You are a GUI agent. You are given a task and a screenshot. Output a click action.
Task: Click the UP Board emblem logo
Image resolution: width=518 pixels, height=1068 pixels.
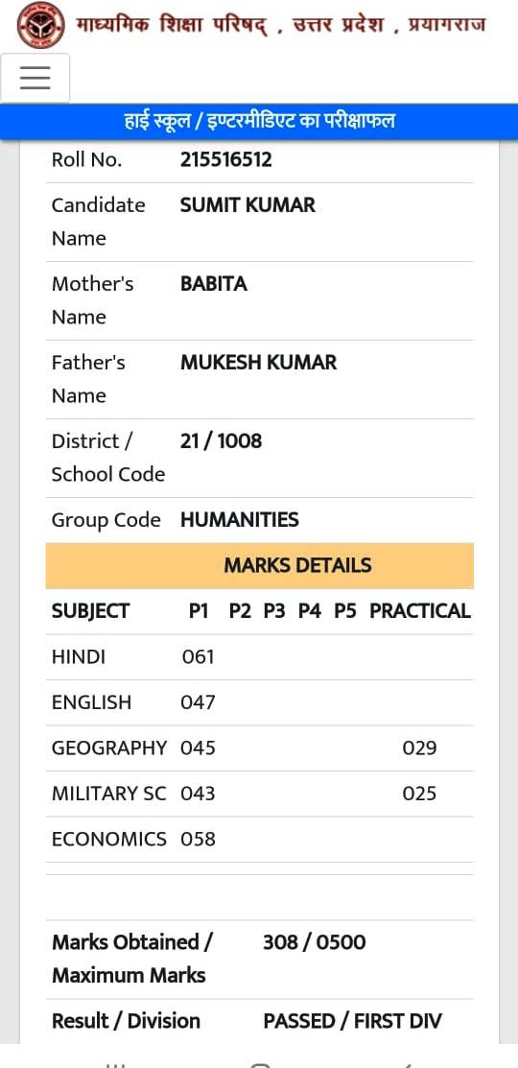(41, 25)
